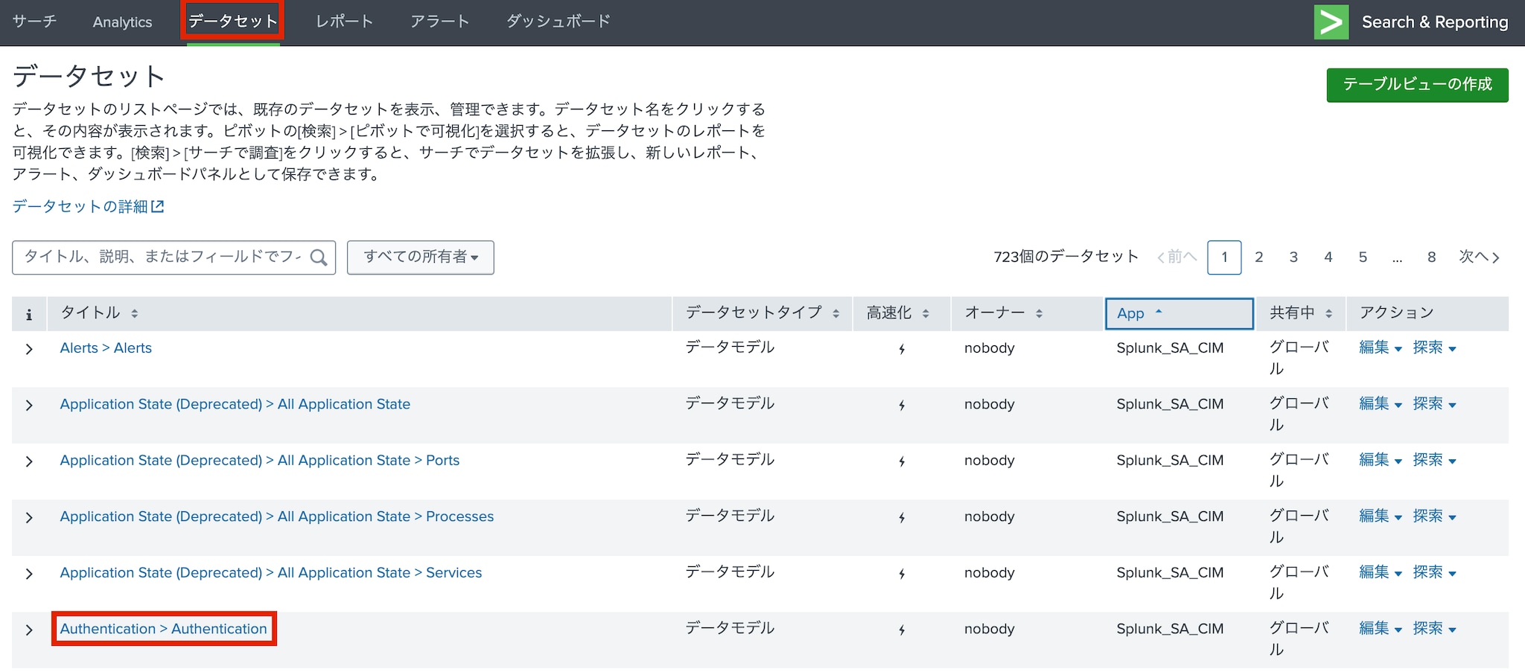This screenshot has width=1525, height=672.
Task: Click nobody owner cell in Authentication row
Action: point(990,629)
